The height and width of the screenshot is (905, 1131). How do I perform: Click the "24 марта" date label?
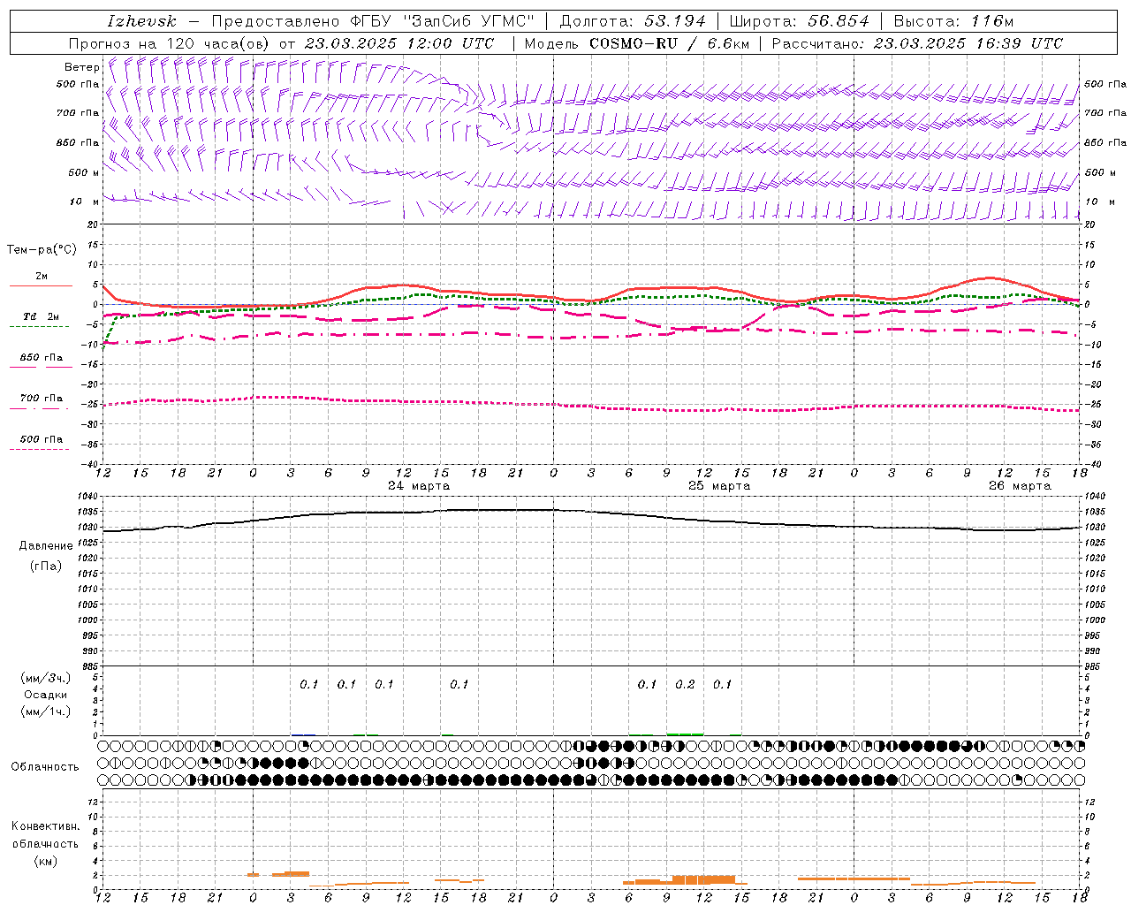[x=419, y=486]
